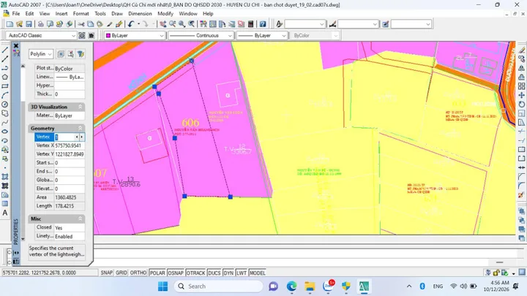This screenshot has height=296, width=527.
Task: Click the Thickness value field
Action: (70, 94)
